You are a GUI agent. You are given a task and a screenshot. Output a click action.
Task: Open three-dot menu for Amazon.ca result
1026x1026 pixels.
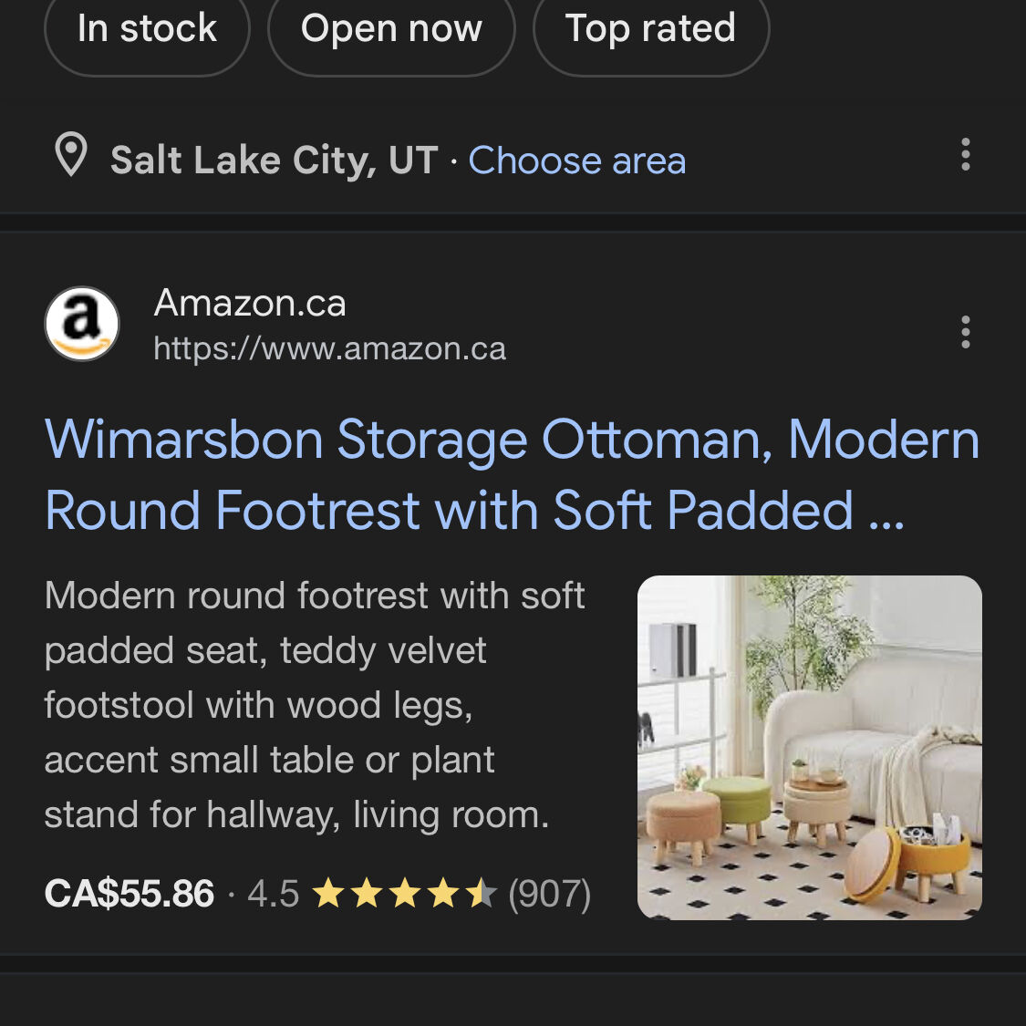click(x=965, y=332)
